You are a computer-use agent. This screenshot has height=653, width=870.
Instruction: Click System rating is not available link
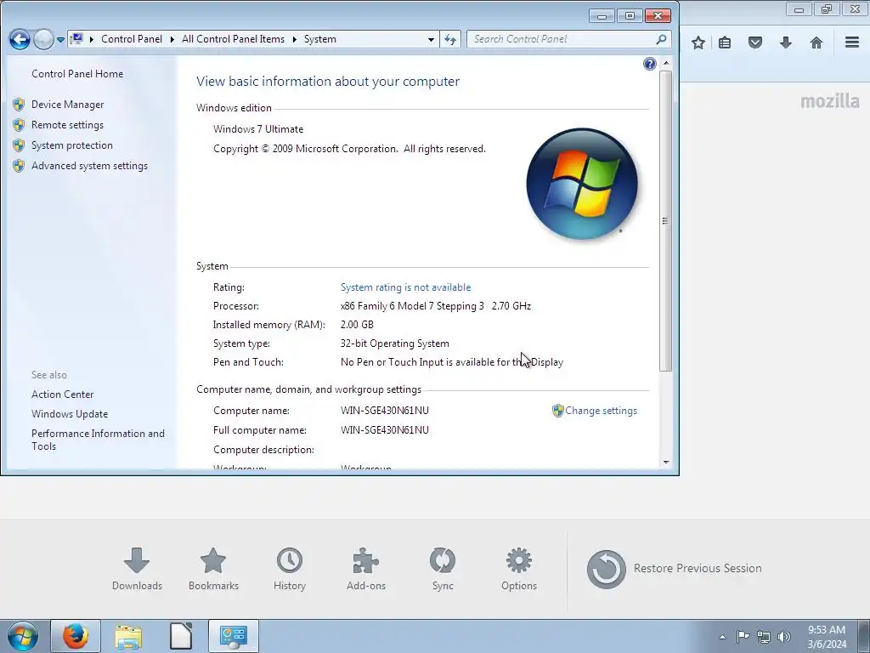405,287
